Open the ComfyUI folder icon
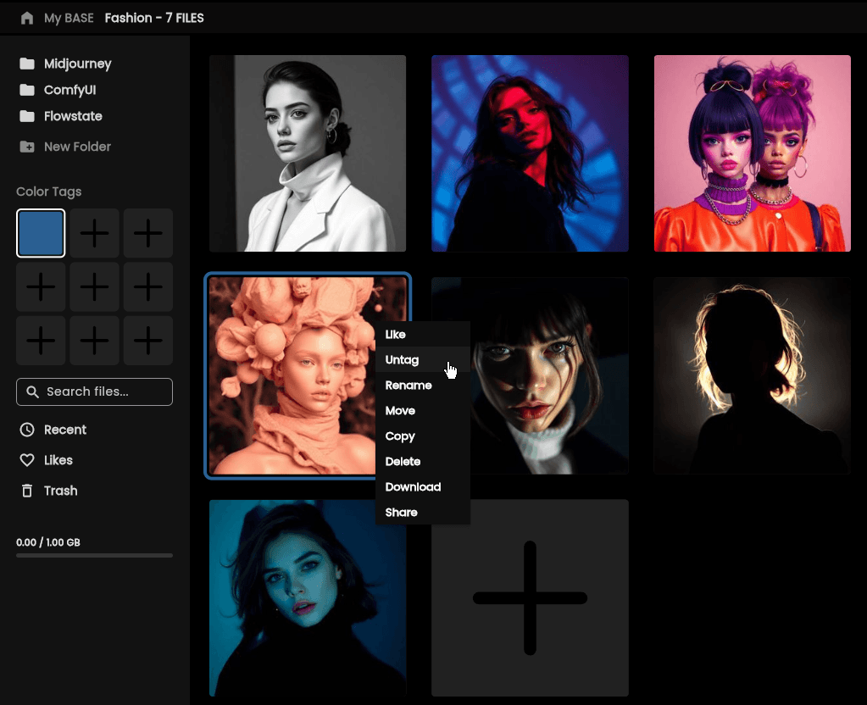The width and height of the screenshot is (867, 705). click(x=27, y=90)
